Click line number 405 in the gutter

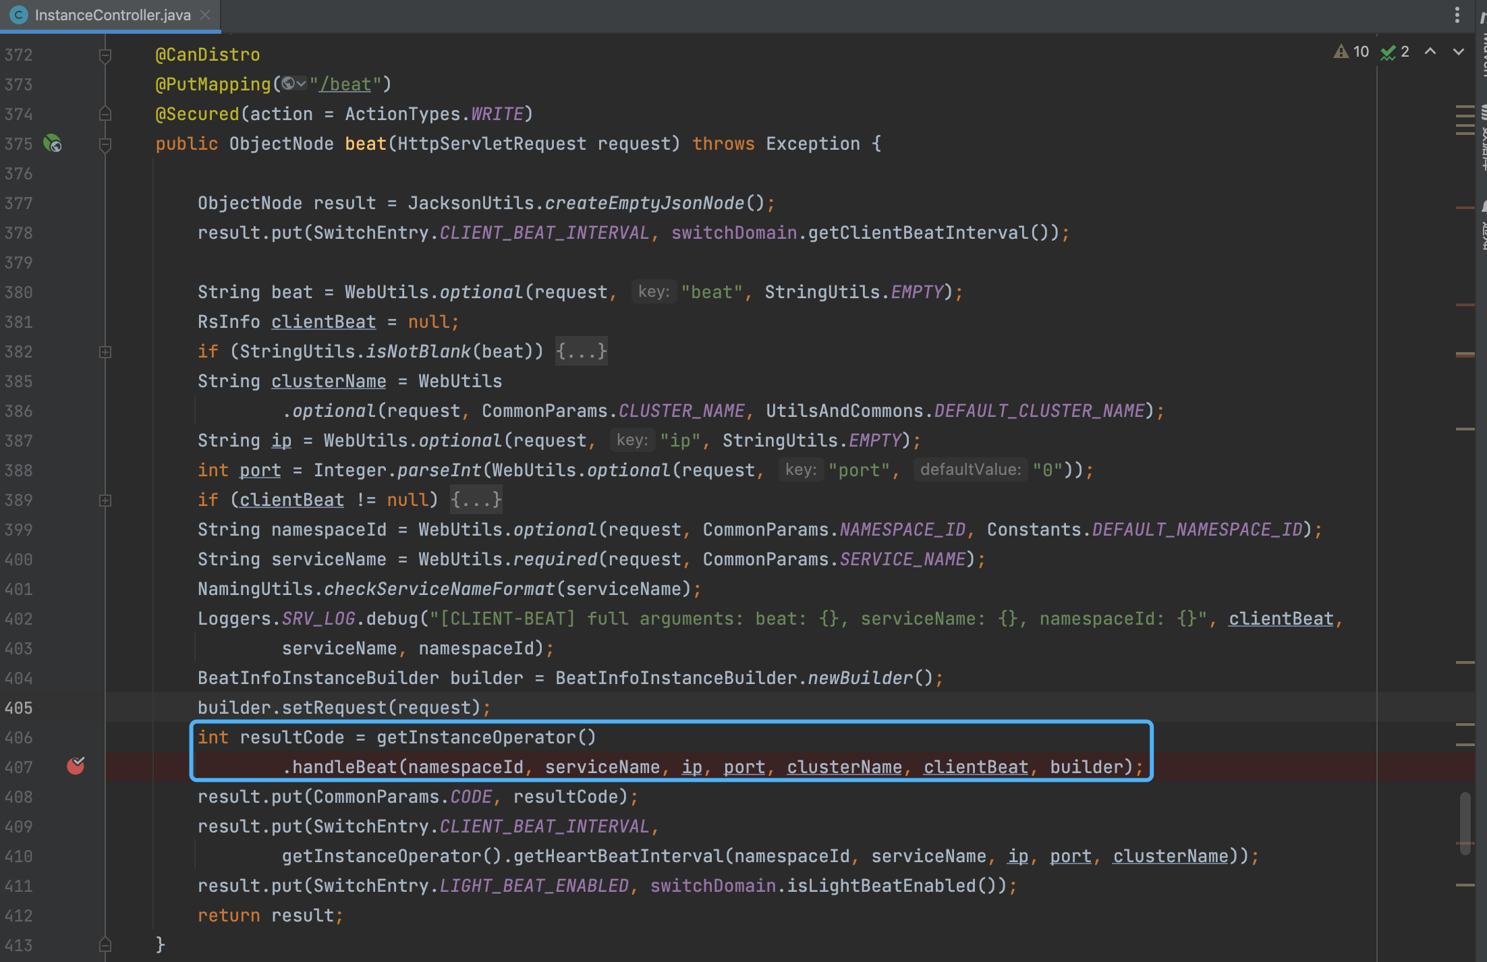click(x=18, y=708)
